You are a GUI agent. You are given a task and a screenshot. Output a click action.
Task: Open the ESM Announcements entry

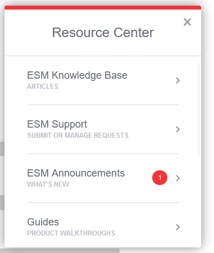point(103,178)
